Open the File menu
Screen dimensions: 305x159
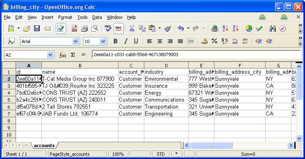[7, 17]
